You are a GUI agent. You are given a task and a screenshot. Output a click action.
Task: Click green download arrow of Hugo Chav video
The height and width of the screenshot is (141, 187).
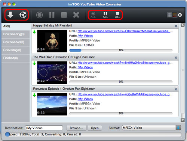(34, 63)
